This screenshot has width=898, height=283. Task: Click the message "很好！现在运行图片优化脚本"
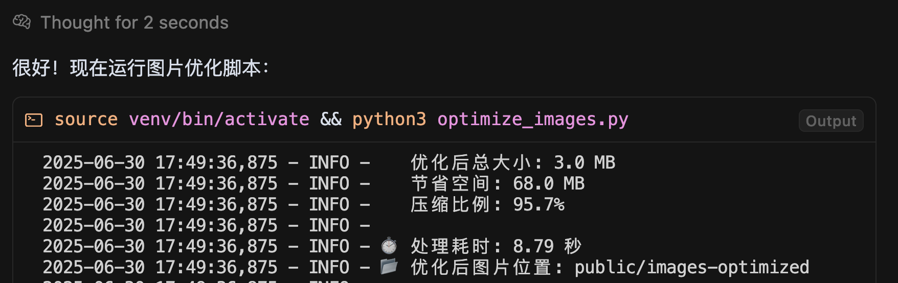[x=141, y=68]
